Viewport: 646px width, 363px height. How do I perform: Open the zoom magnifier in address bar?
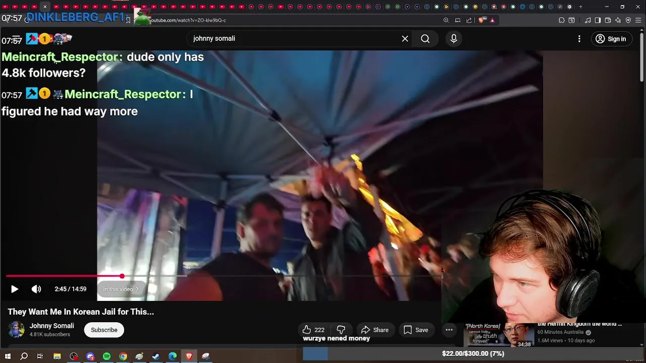tap(446, 20)
